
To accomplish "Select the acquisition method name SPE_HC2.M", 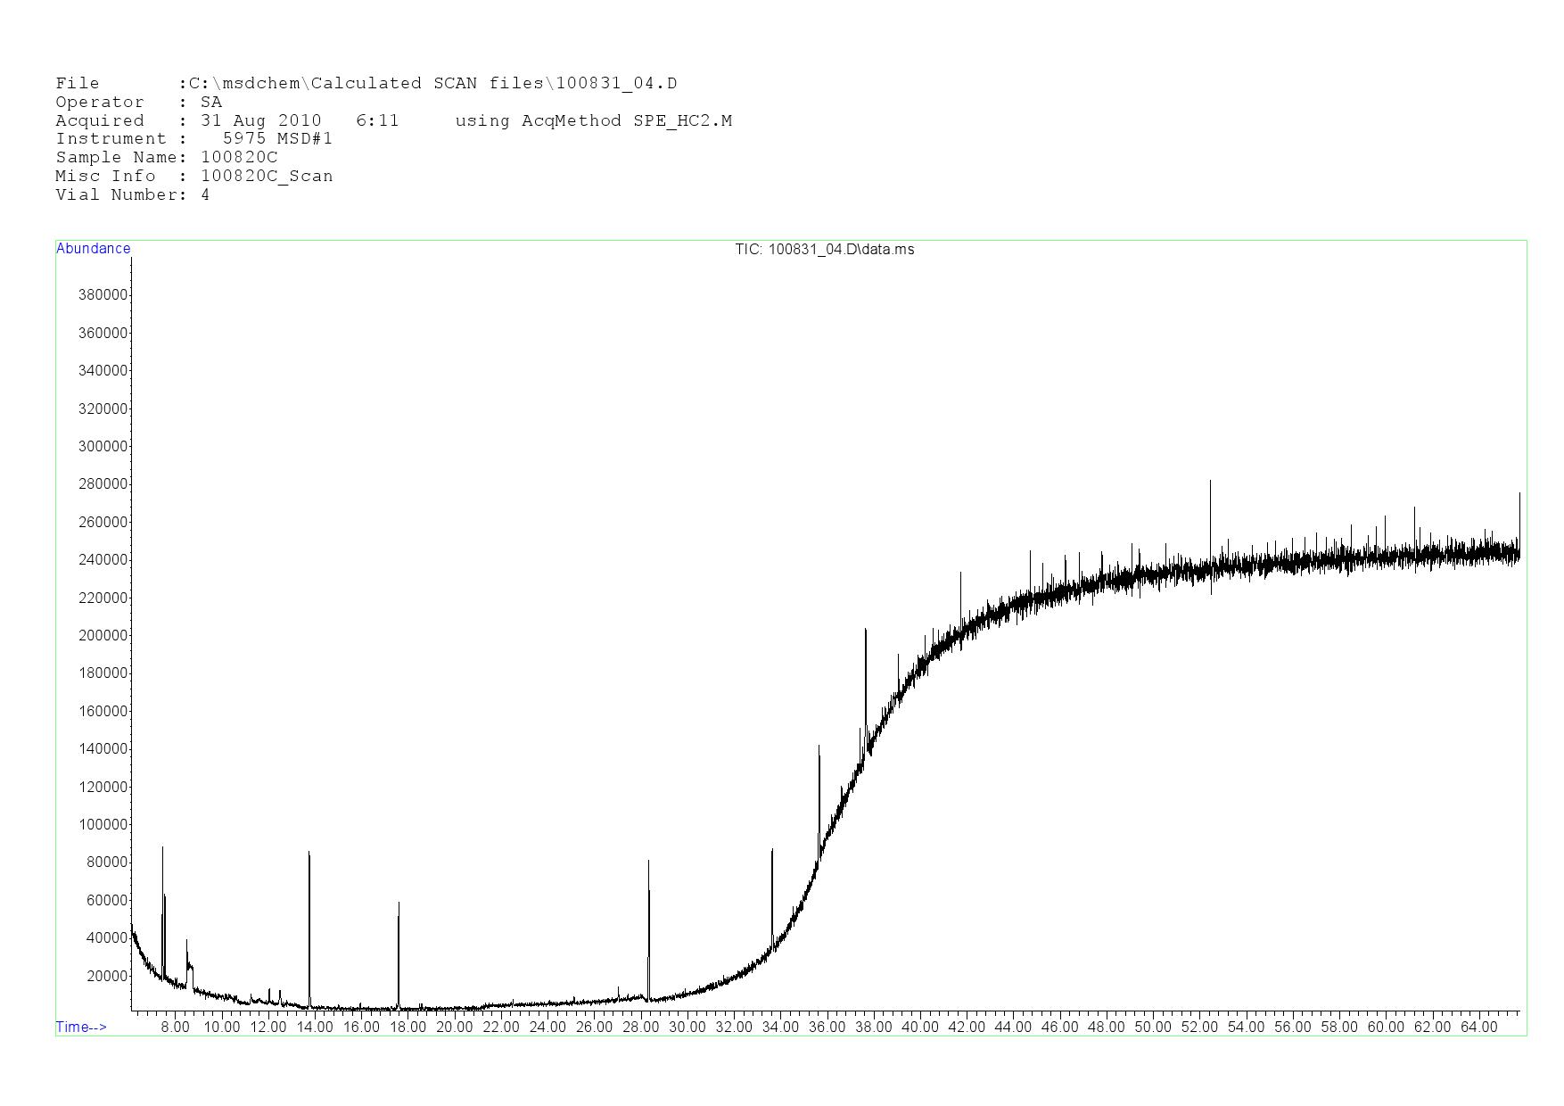I will (x=682, y=121).
